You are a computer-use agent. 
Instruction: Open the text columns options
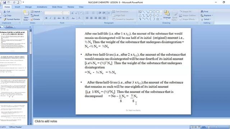(105, 18)
